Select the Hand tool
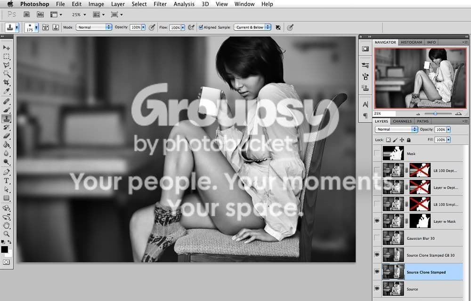The image size is (471, 301). pyautogui.click(x=6, y=225)
